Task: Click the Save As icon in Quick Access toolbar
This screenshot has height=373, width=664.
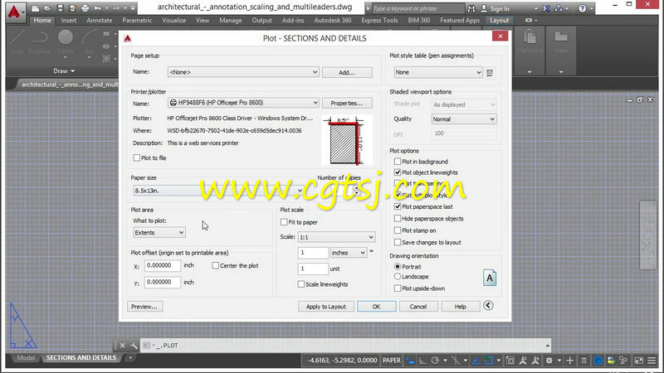Action: tap(72, 8)
